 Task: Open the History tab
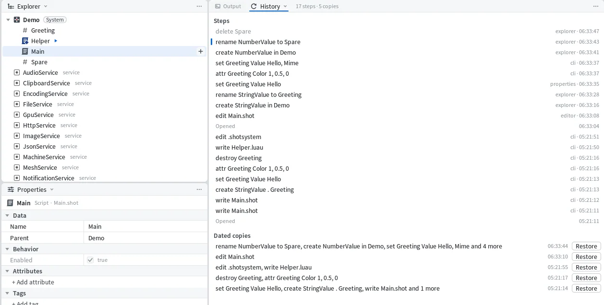coord(269,6)
